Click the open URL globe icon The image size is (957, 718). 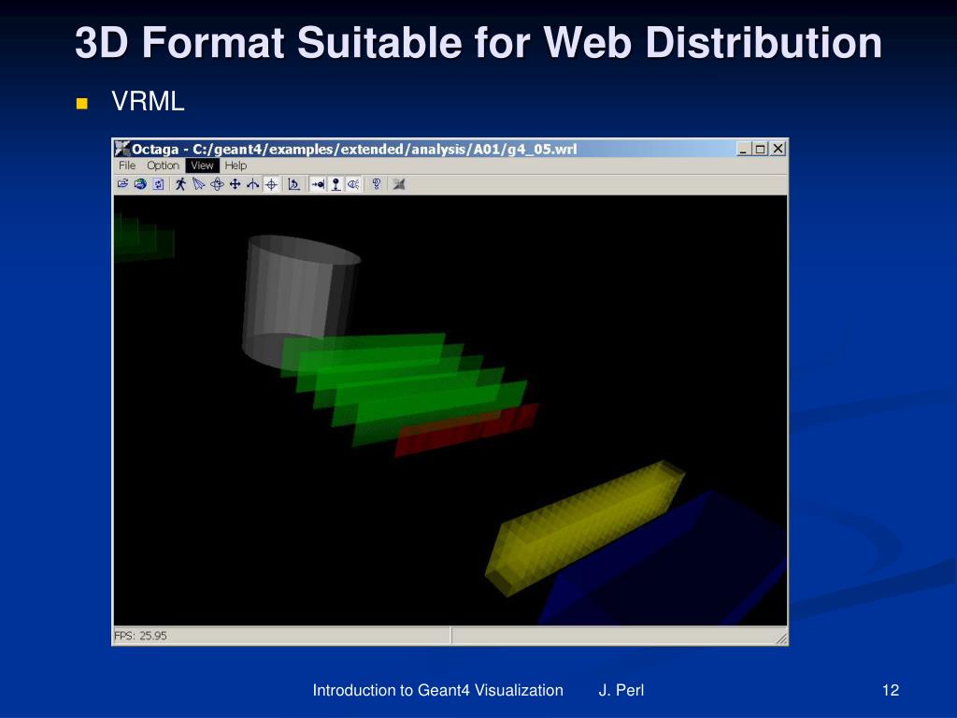(140, 184)
